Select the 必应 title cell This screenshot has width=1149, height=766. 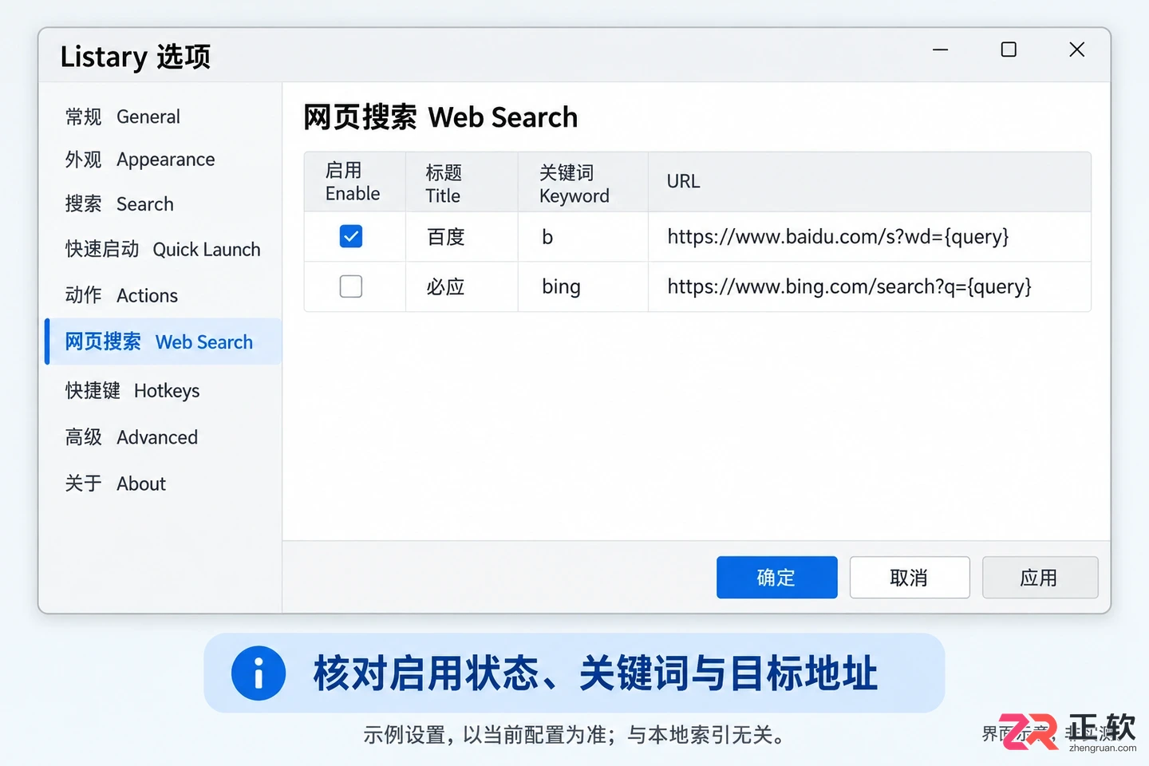(x=462, y=286)
